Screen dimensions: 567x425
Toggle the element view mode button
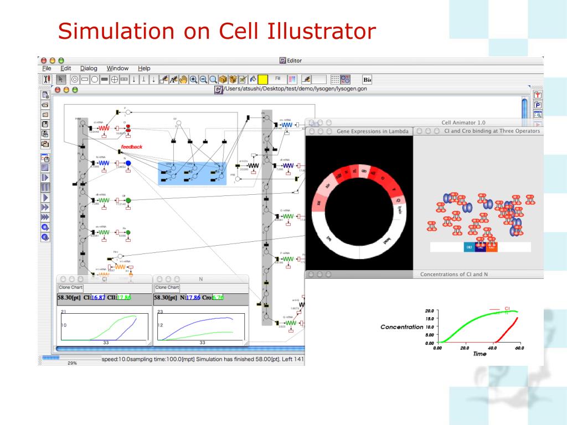tap(346, 80)
